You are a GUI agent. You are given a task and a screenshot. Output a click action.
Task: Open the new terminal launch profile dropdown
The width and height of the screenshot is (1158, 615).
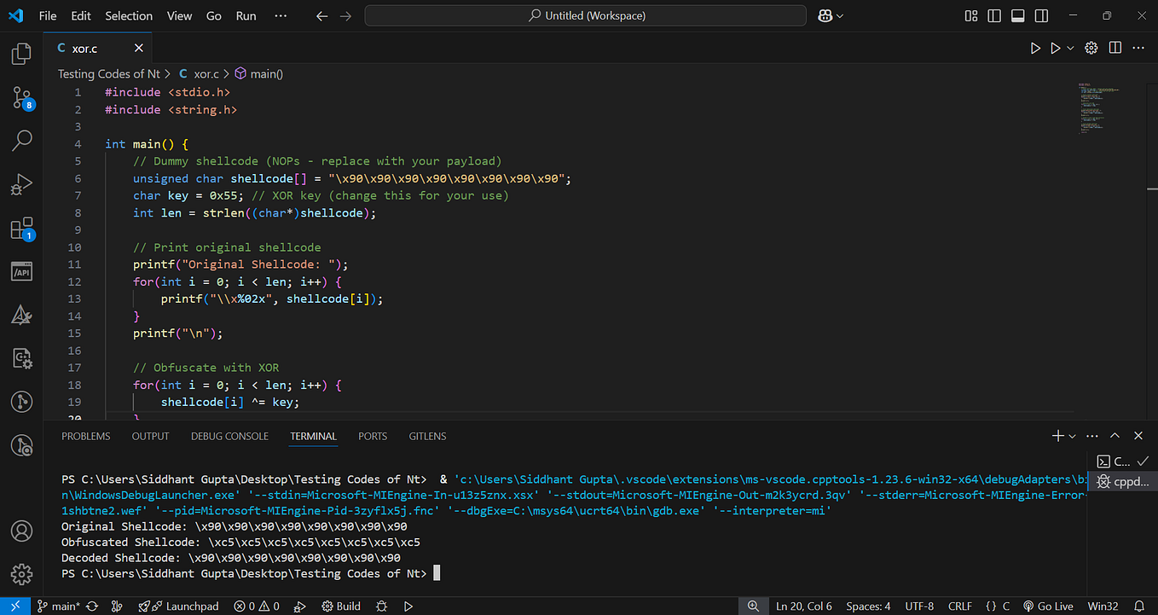[x=1071, y=435]
